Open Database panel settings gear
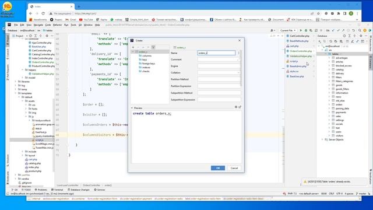This screenshot has width=373, height=210. pyautogui.click(x=361, y=36)
